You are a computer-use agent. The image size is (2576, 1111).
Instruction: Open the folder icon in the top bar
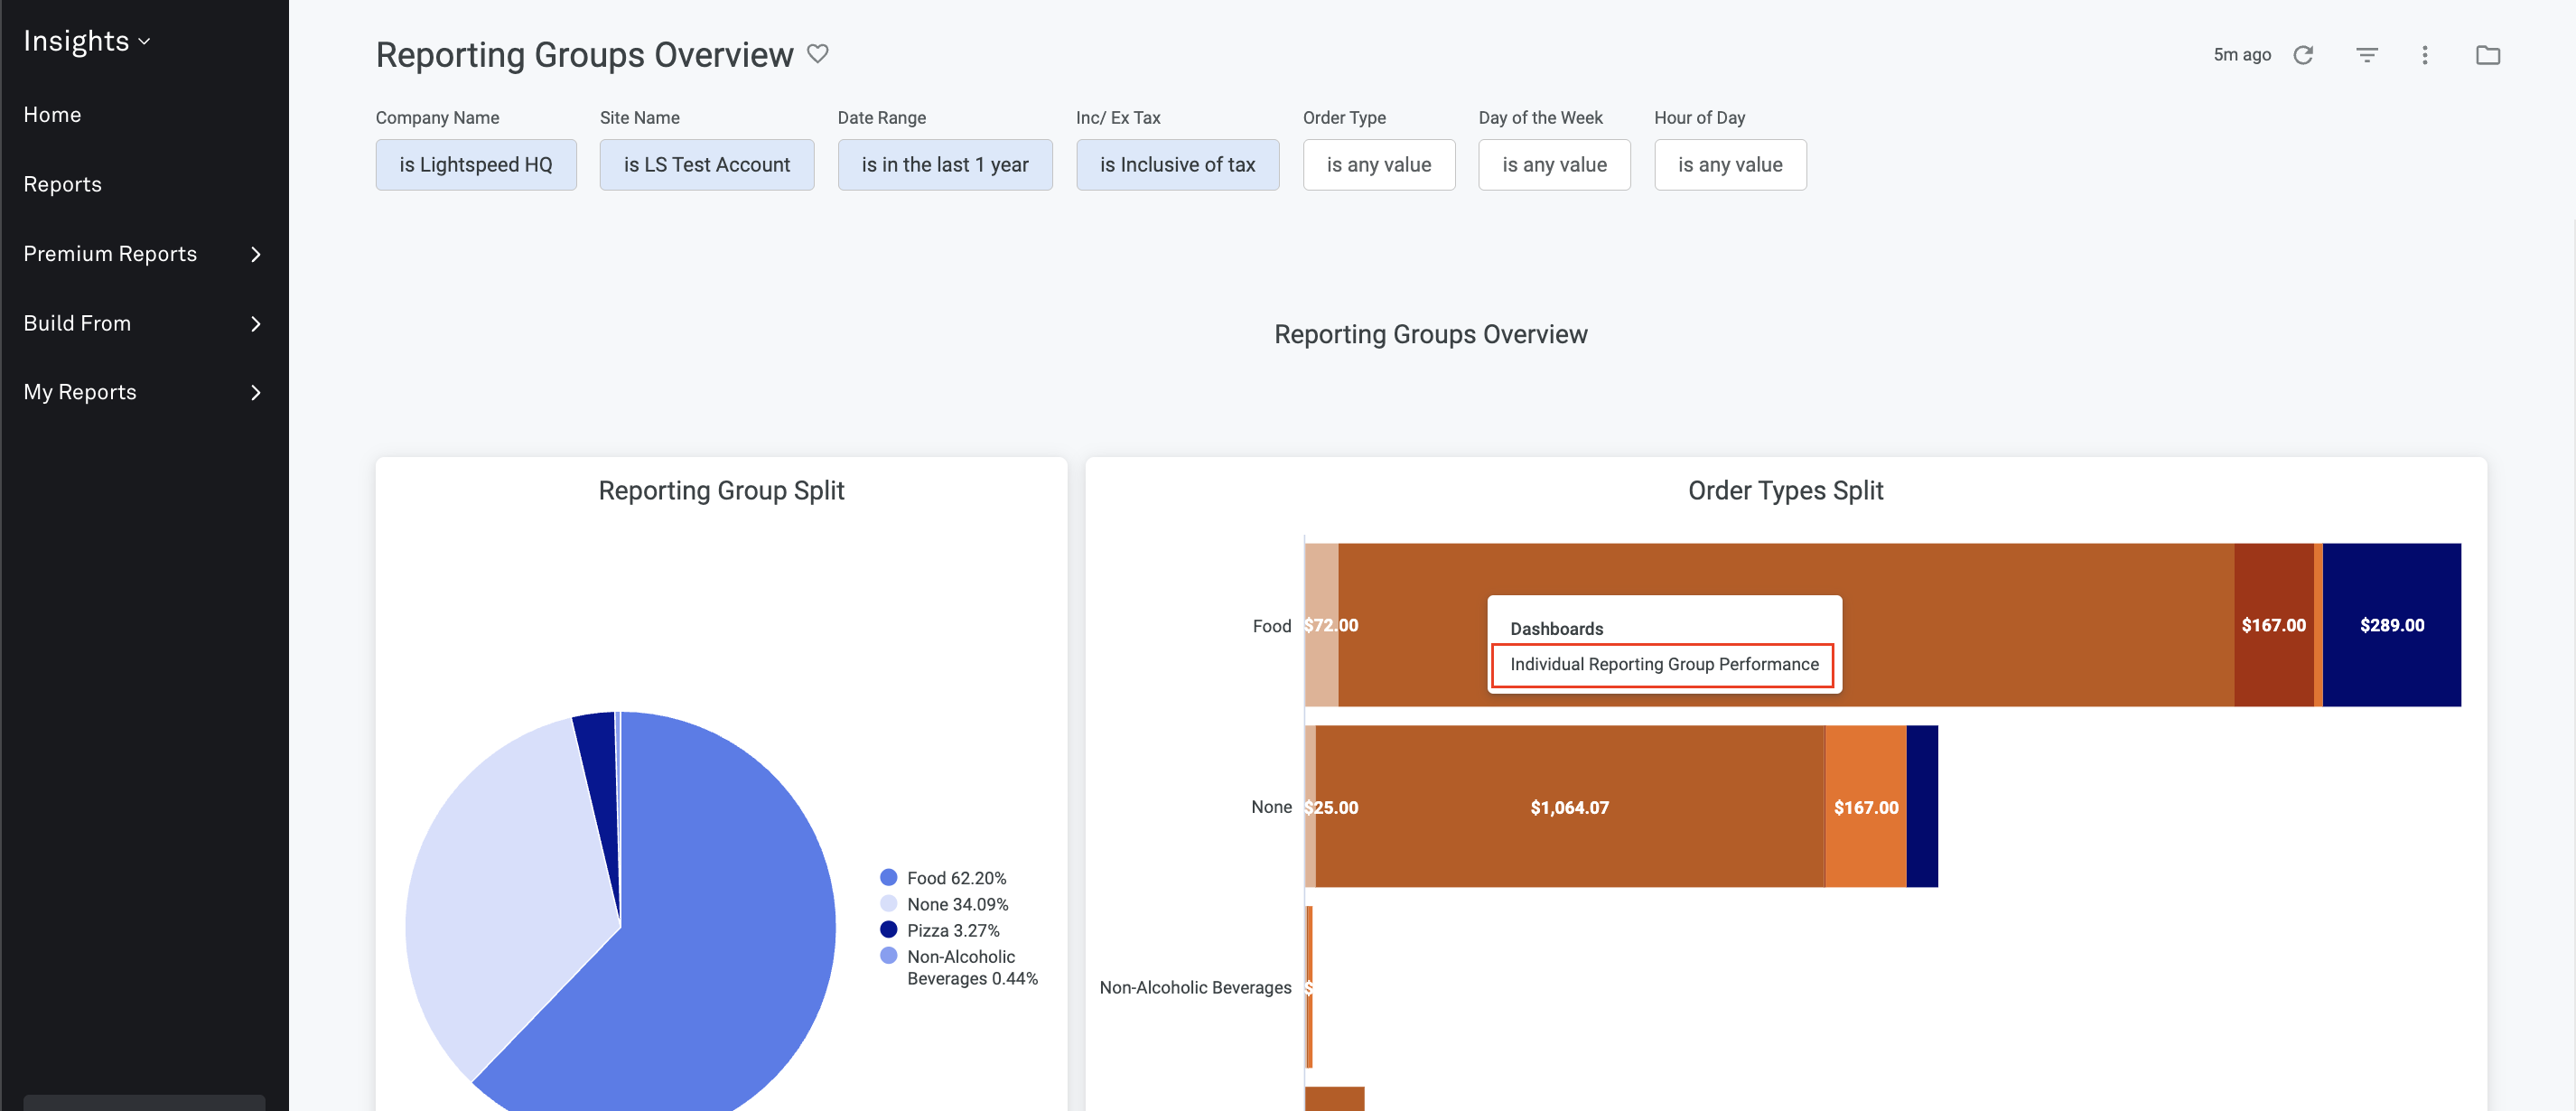[2489, 55]
